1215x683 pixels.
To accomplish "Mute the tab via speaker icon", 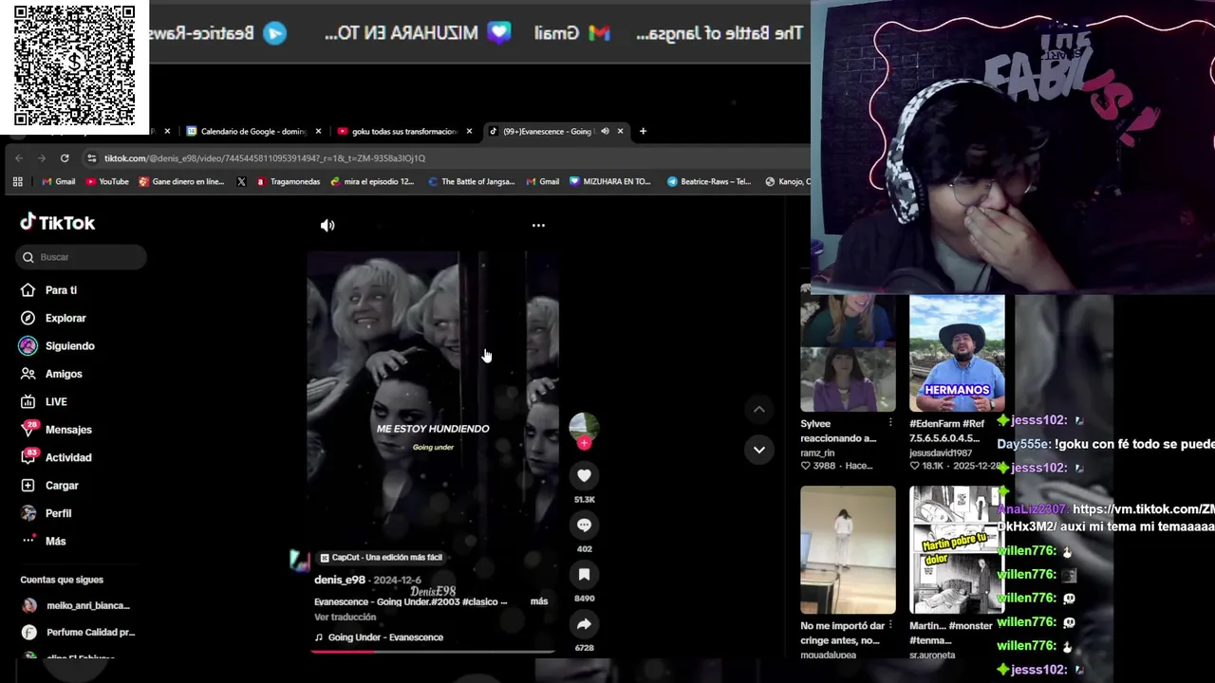I will pos(605,131).
